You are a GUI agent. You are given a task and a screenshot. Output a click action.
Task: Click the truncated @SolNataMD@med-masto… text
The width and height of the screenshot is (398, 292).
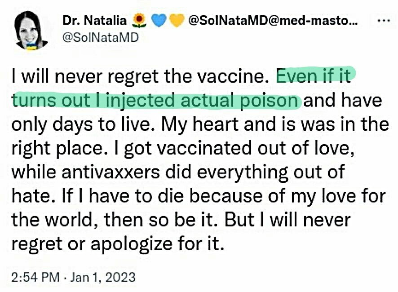[273, 21]
